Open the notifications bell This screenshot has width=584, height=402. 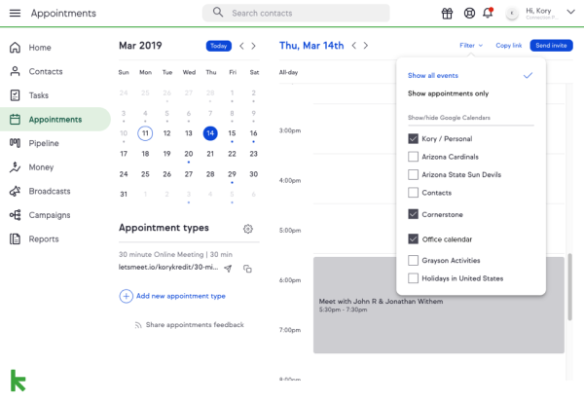pos(488,14)
